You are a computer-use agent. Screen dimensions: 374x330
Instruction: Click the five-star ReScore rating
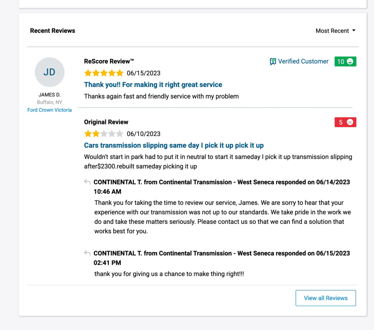(x=104, y=73)
